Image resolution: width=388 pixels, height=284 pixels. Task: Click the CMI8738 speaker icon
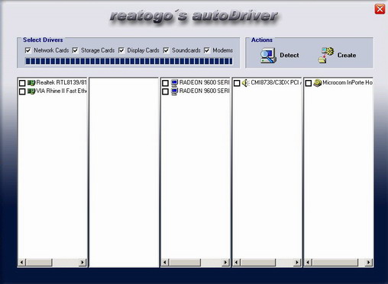(245, 83)
